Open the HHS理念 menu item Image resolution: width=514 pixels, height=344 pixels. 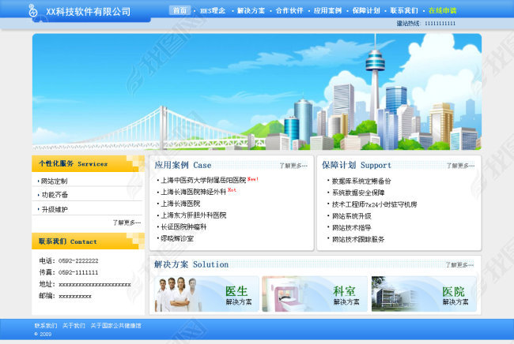pos(213,10)
